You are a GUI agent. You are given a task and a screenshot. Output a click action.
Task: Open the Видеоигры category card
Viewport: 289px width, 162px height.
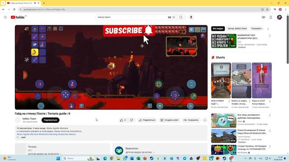pyautogui.click(x=160, y=149)
